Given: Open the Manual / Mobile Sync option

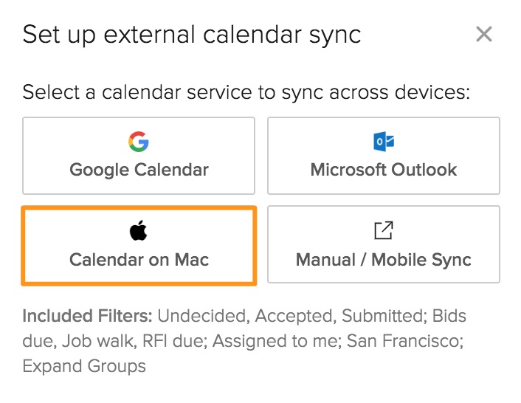Looking at the screenshot, I should [x=384, y=245].
